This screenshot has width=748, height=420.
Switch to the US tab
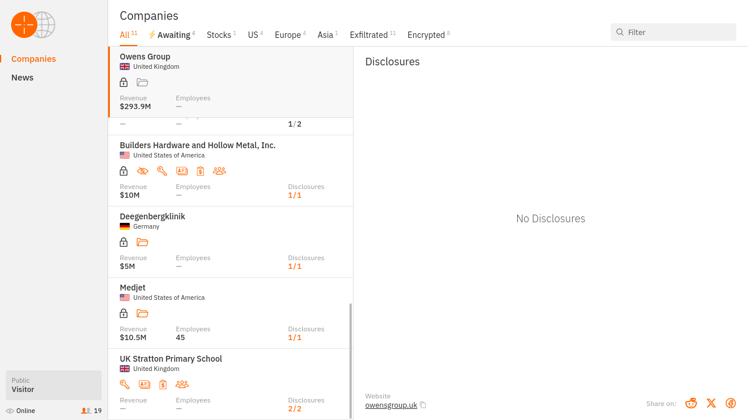[255, 35]
